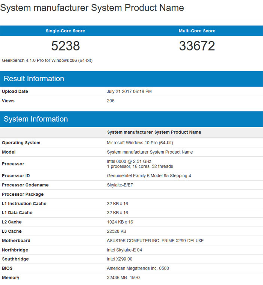The width and height of the screenshot is (263, 285).
Task: Select Intel Skylake-E 04 value
Action: click(124, 250)
